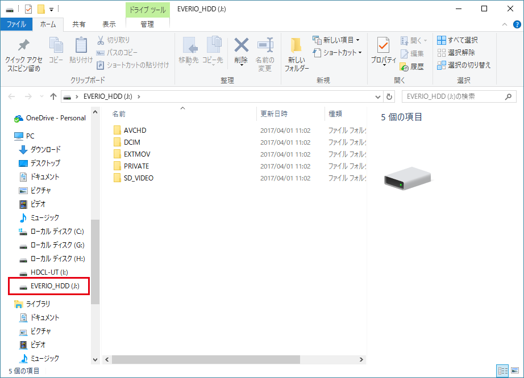524x378 pixels.
Task: Select the DCIM folder
Action: pyautogui.click(x=132, y=142)
